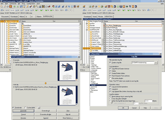Expand More Options in the overwrite dialog
165x120 pixels.
coord(68,118)
